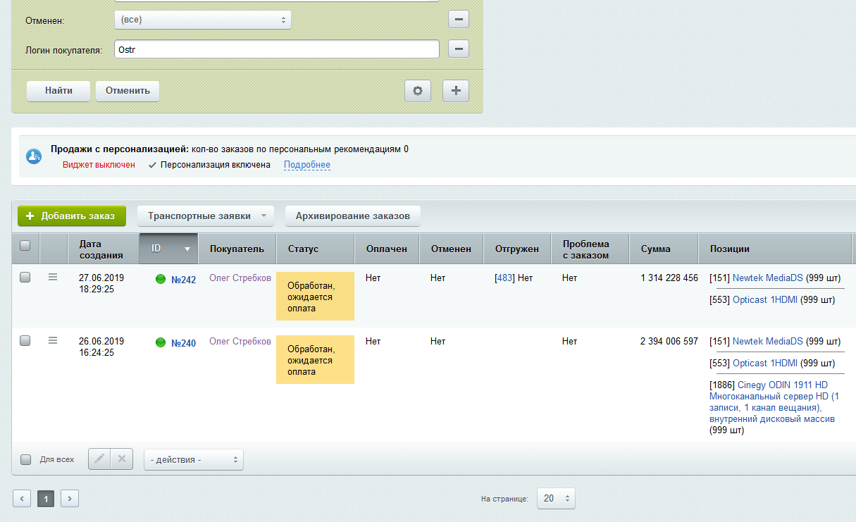Select checkbox for order №242

(x=25, y=278)
